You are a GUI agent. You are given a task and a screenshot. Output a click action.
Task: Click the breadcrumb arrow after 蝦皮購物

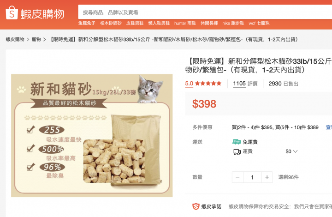click(x=28, y=40)
